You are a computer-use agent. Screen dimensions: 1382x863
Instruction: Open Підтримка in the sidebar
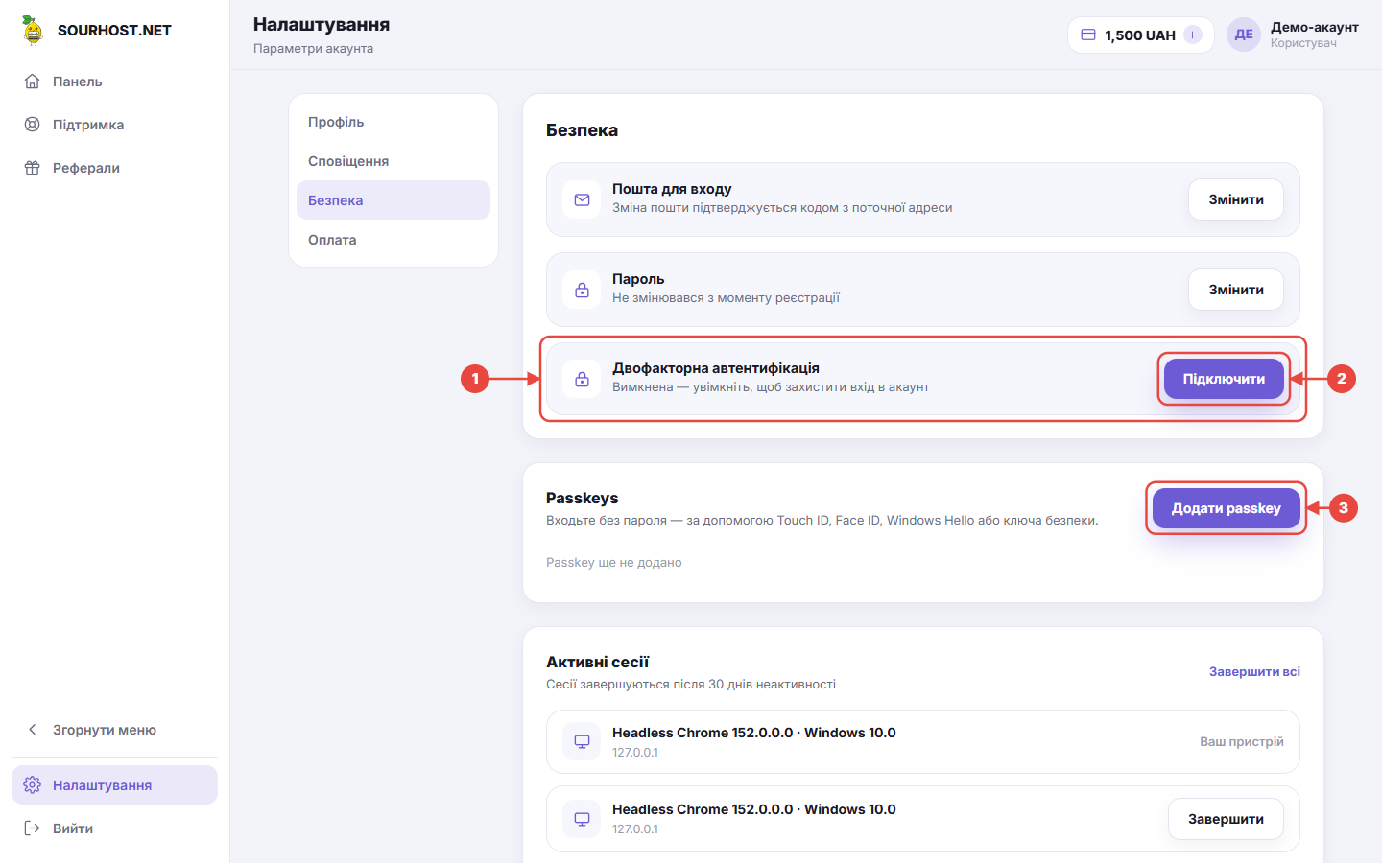pyautogui.click(x=115, y=125)
